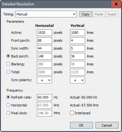Screen dimensions: 122x132
Task: Click the Cancel button
Action: pyautogui.click(x=107, y=125)
